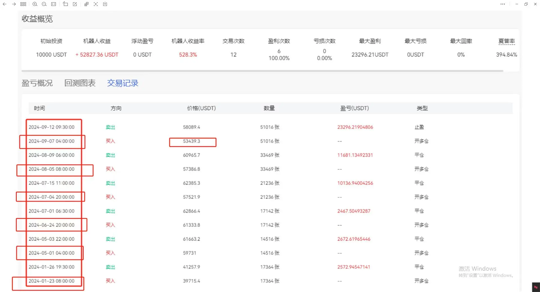This screenshot has width=540, height=292.
Task: Click the 2024-06-24 20:00:00 timestamp
Action: point(51,225)
